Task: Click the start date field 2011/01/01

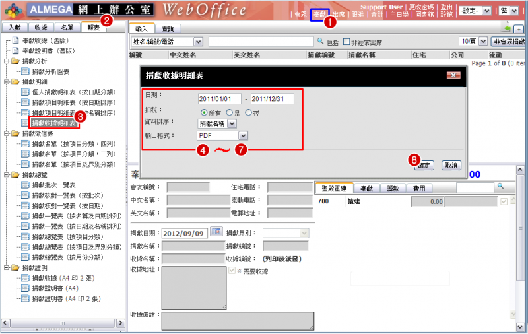Action: pyautogui.click(x=220, y=99)
